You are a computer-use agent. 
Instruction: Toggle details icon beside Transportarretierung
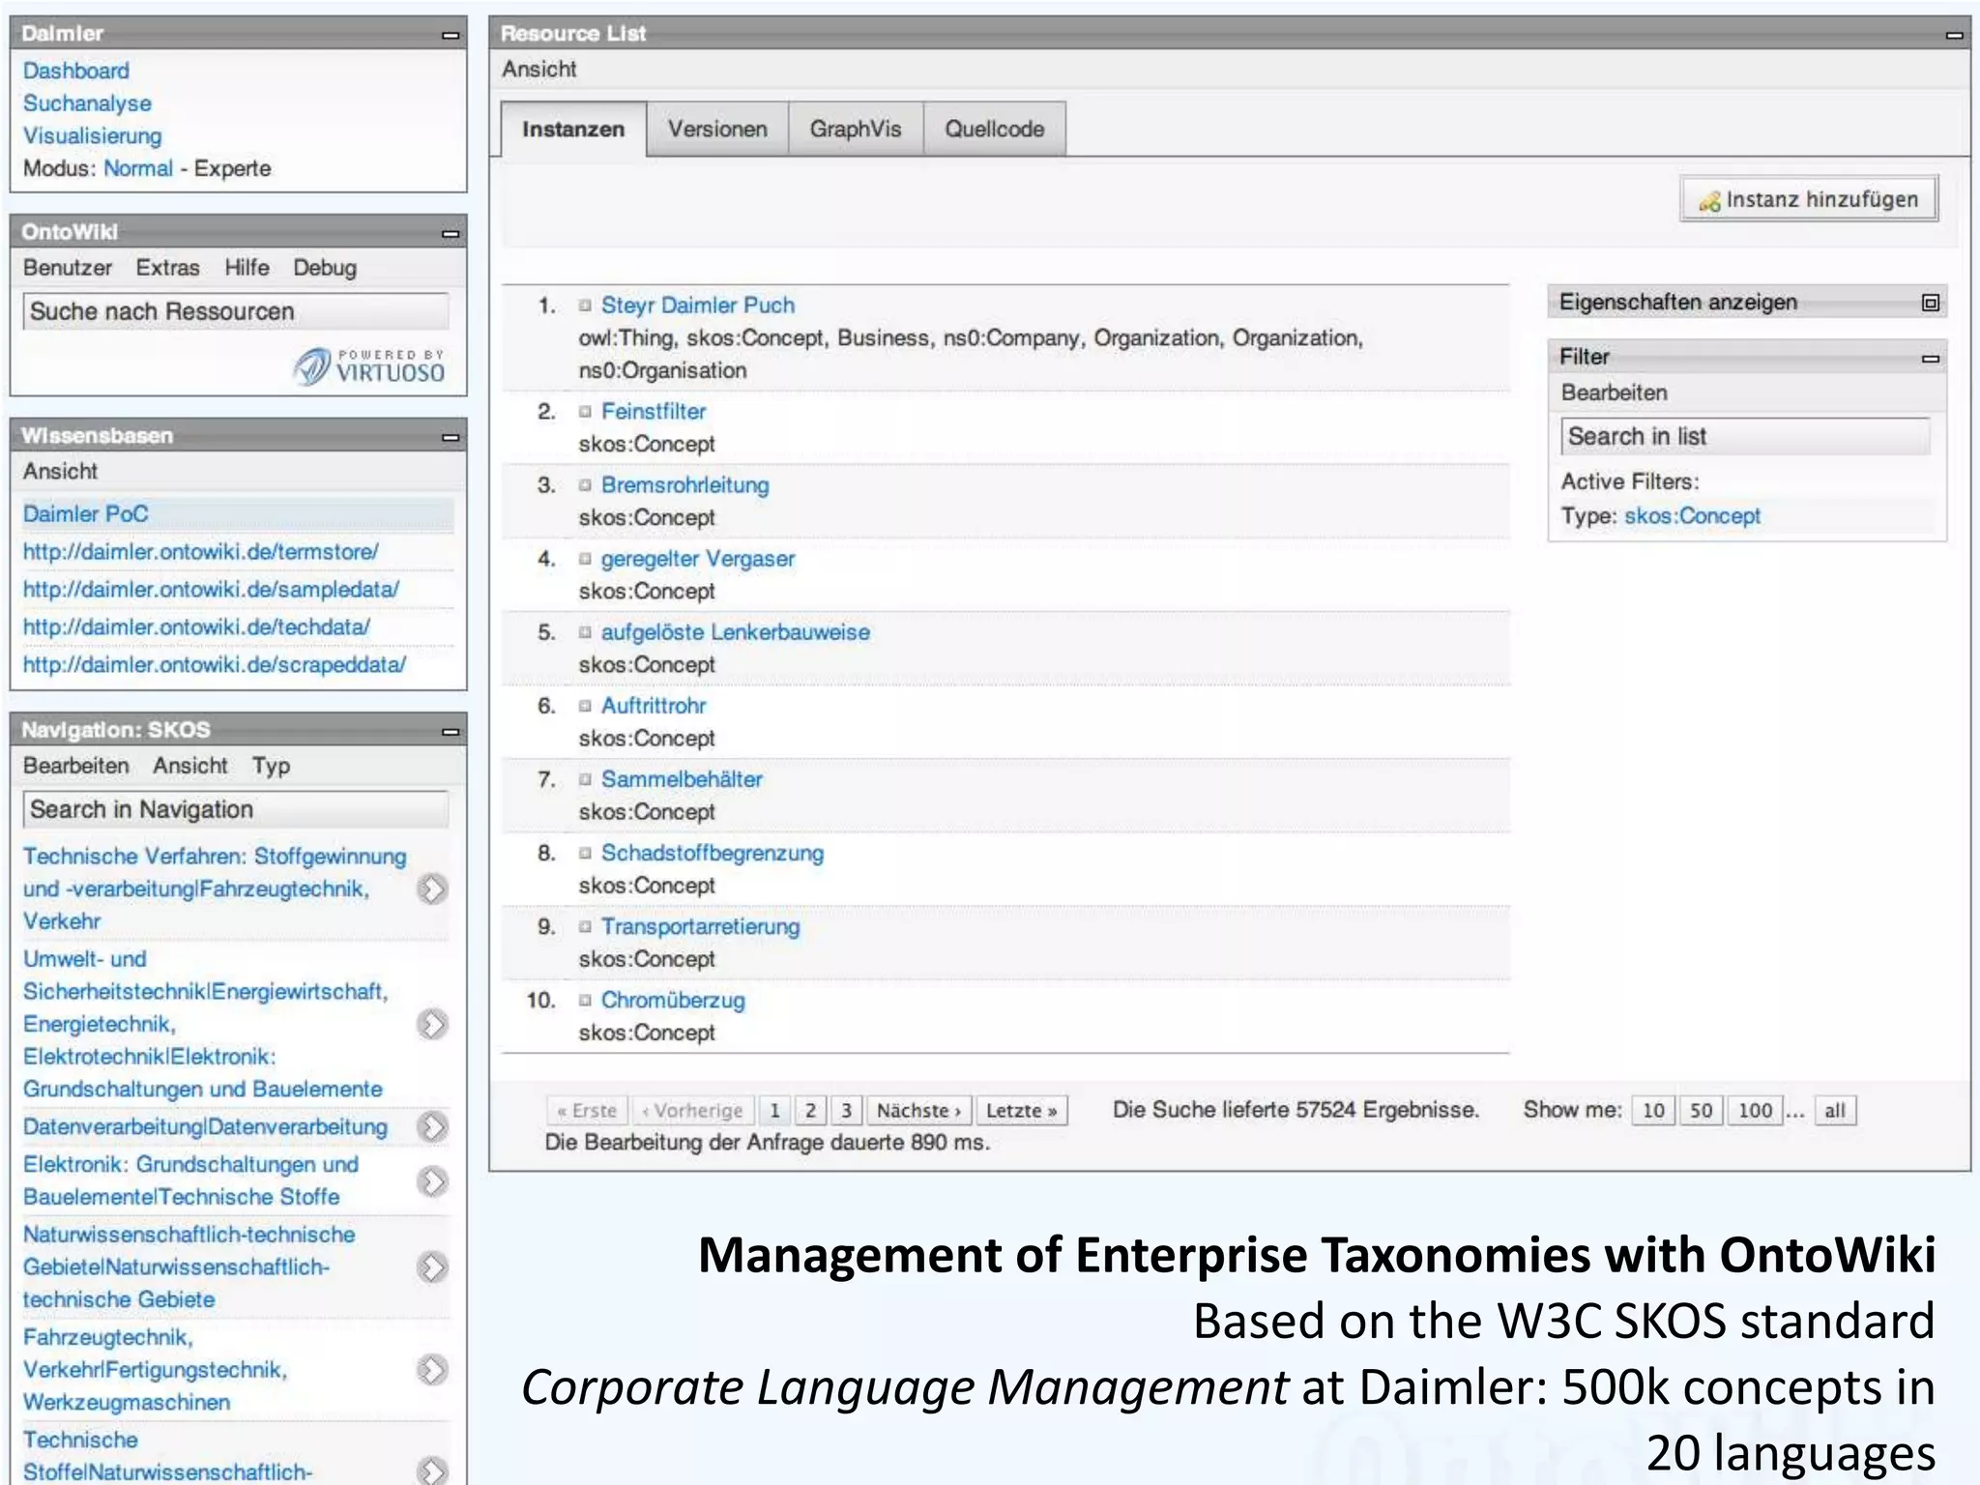pyautogui.click(x=585, y=926)
